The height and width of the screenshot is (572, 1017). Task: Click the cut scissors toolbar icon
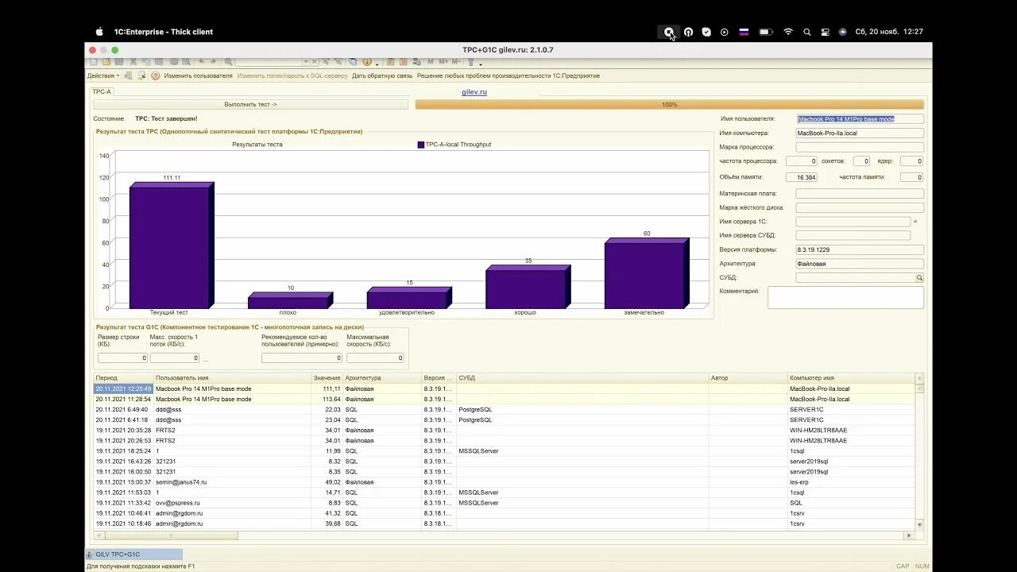[133, 61]
